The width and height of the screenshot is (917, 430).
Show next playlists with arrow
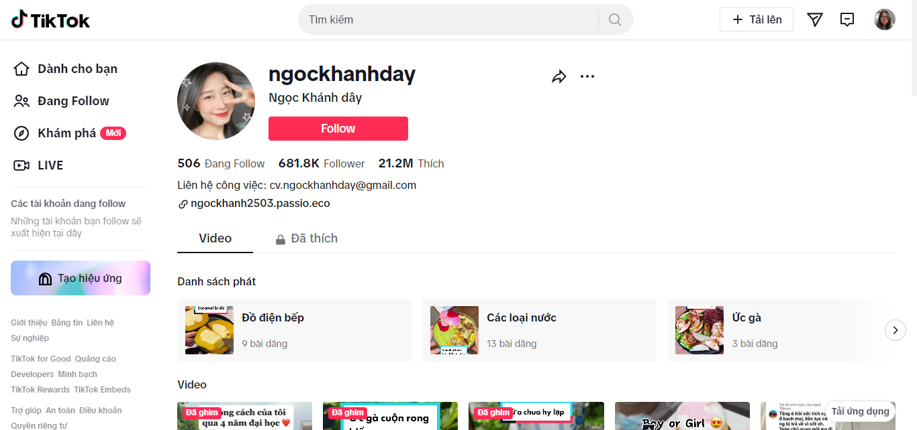click(896, 330)
